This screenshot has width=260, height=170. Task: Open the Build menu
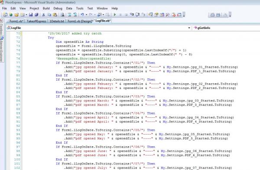pyautogui.click(x=46, y=9)
